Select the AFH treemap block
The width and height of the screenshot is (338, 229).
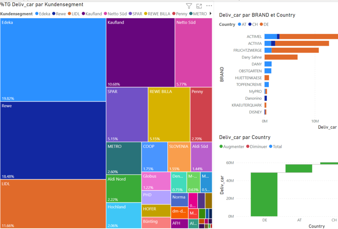(x=180, y=224)
